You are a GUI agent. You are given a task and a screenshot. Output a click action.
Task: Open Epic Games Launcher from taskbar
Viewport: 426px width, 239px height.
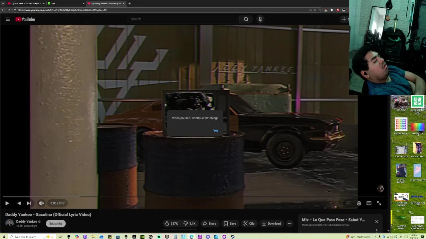(x=167, y=237)
